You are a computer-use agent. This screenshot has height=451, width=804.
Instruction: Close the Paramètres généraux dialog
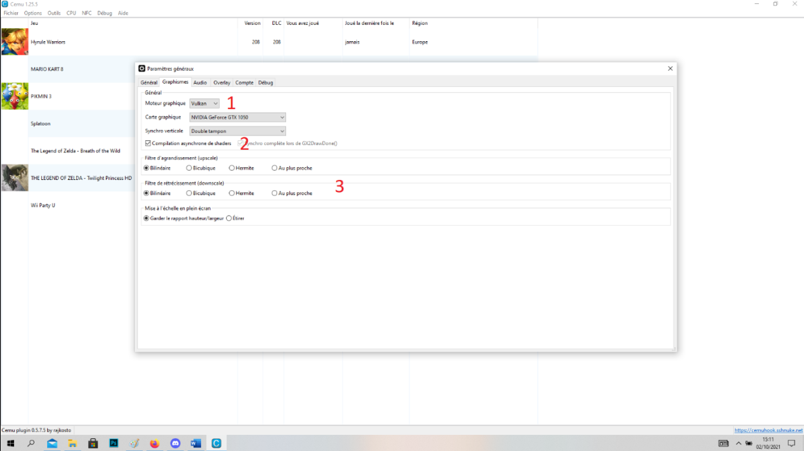point(670,68)
